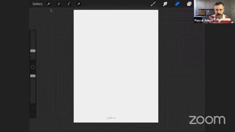This screenshot has height=132, width=235.
Task: Select the Brush tool
Action: click(153, 4)
